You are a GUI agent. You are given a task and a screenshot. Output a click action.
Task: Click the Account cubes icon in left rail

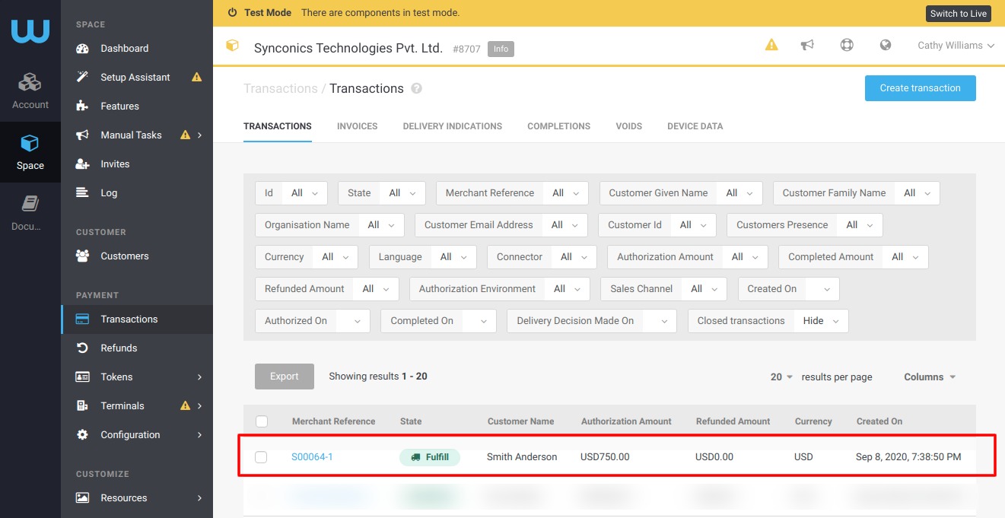(x=30, y=82)
